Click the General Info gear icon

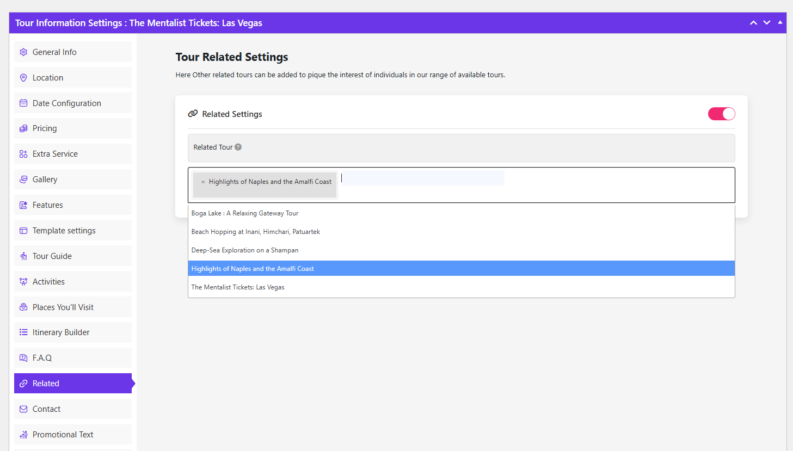pyautogui.click(x=23, y=52)
